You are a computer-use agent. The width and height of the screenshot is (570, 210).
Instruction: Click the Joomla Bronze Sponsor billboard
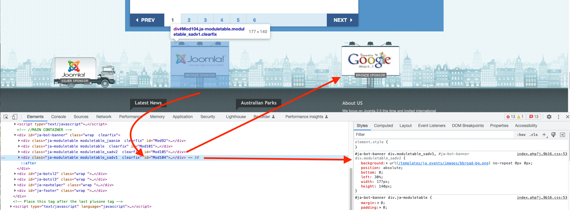(x=200, y=64)
